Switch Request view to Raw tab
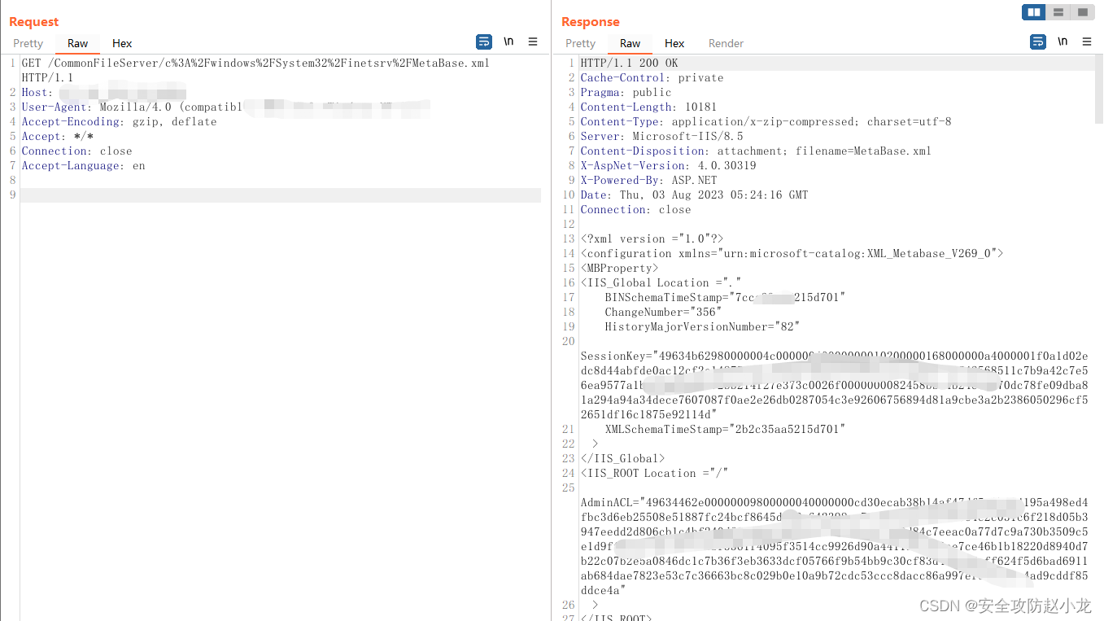 pyautogui.click(x=78, y=43)
